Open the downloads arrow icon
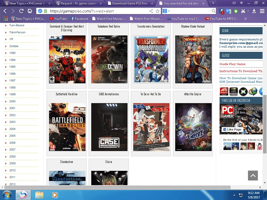 pos(254,11)
